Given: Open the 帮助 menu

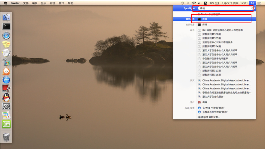Looking at the screenshot, I should 70,3.
